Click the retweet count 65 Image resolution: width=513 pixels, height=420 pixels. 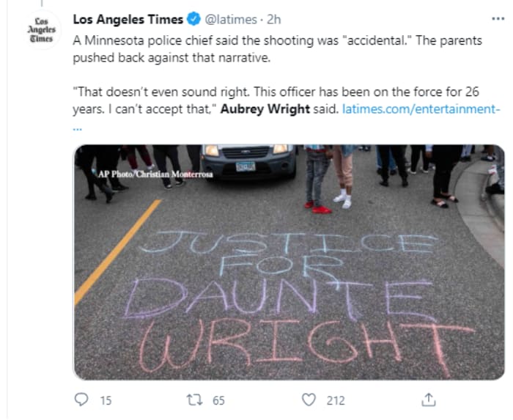point(218,400)
